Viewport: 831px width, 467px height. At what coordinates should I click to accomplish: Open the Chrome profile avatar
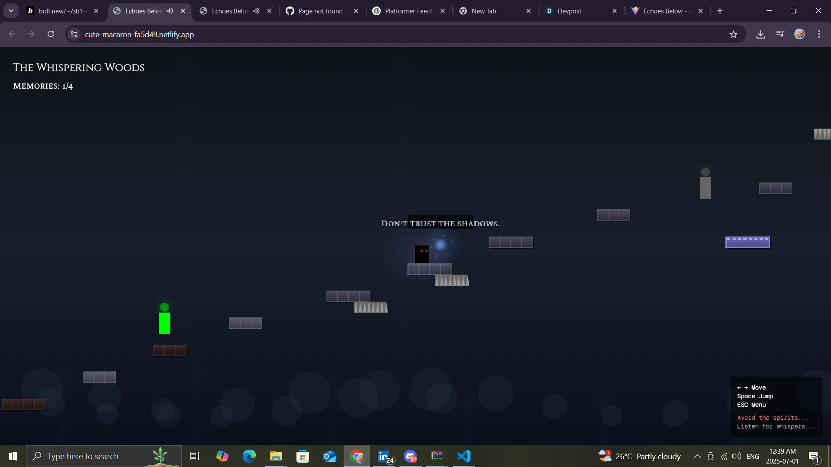tap(799, 34)
